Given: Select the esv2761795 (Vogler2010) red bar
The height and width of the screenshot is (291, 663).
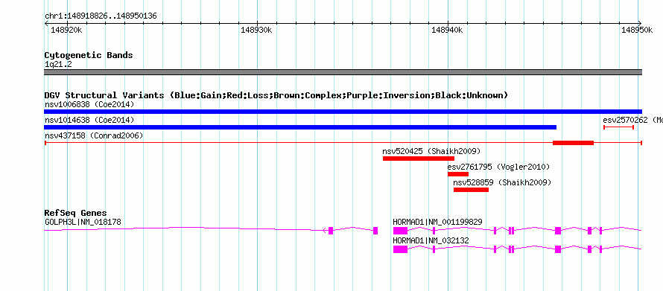Looking at the screenshot, I should pos(458,174).
